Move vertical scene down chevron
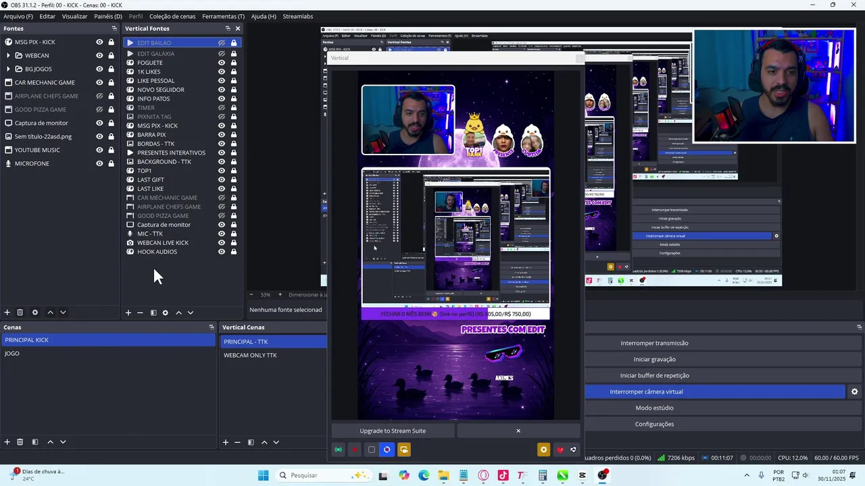The width and height of the screenshot is (865, 486). click(276, 442)
